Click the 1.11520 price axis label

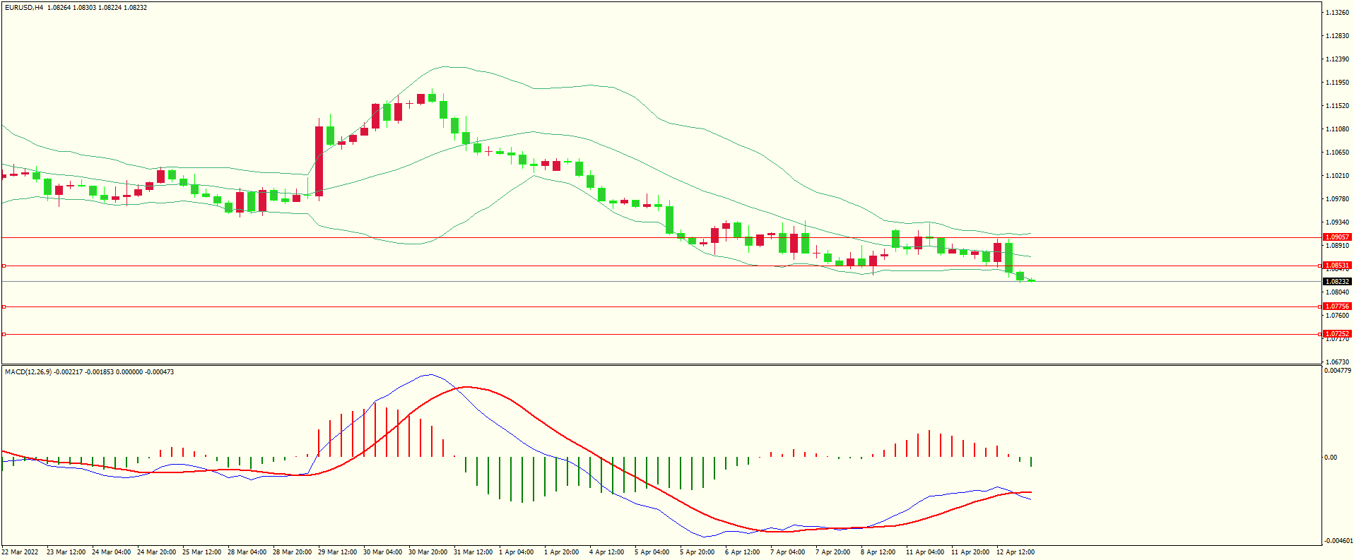(1338, 106)
